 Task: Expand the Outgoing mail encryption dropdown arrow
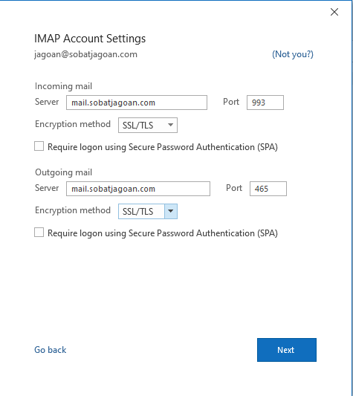coord(171,211)
